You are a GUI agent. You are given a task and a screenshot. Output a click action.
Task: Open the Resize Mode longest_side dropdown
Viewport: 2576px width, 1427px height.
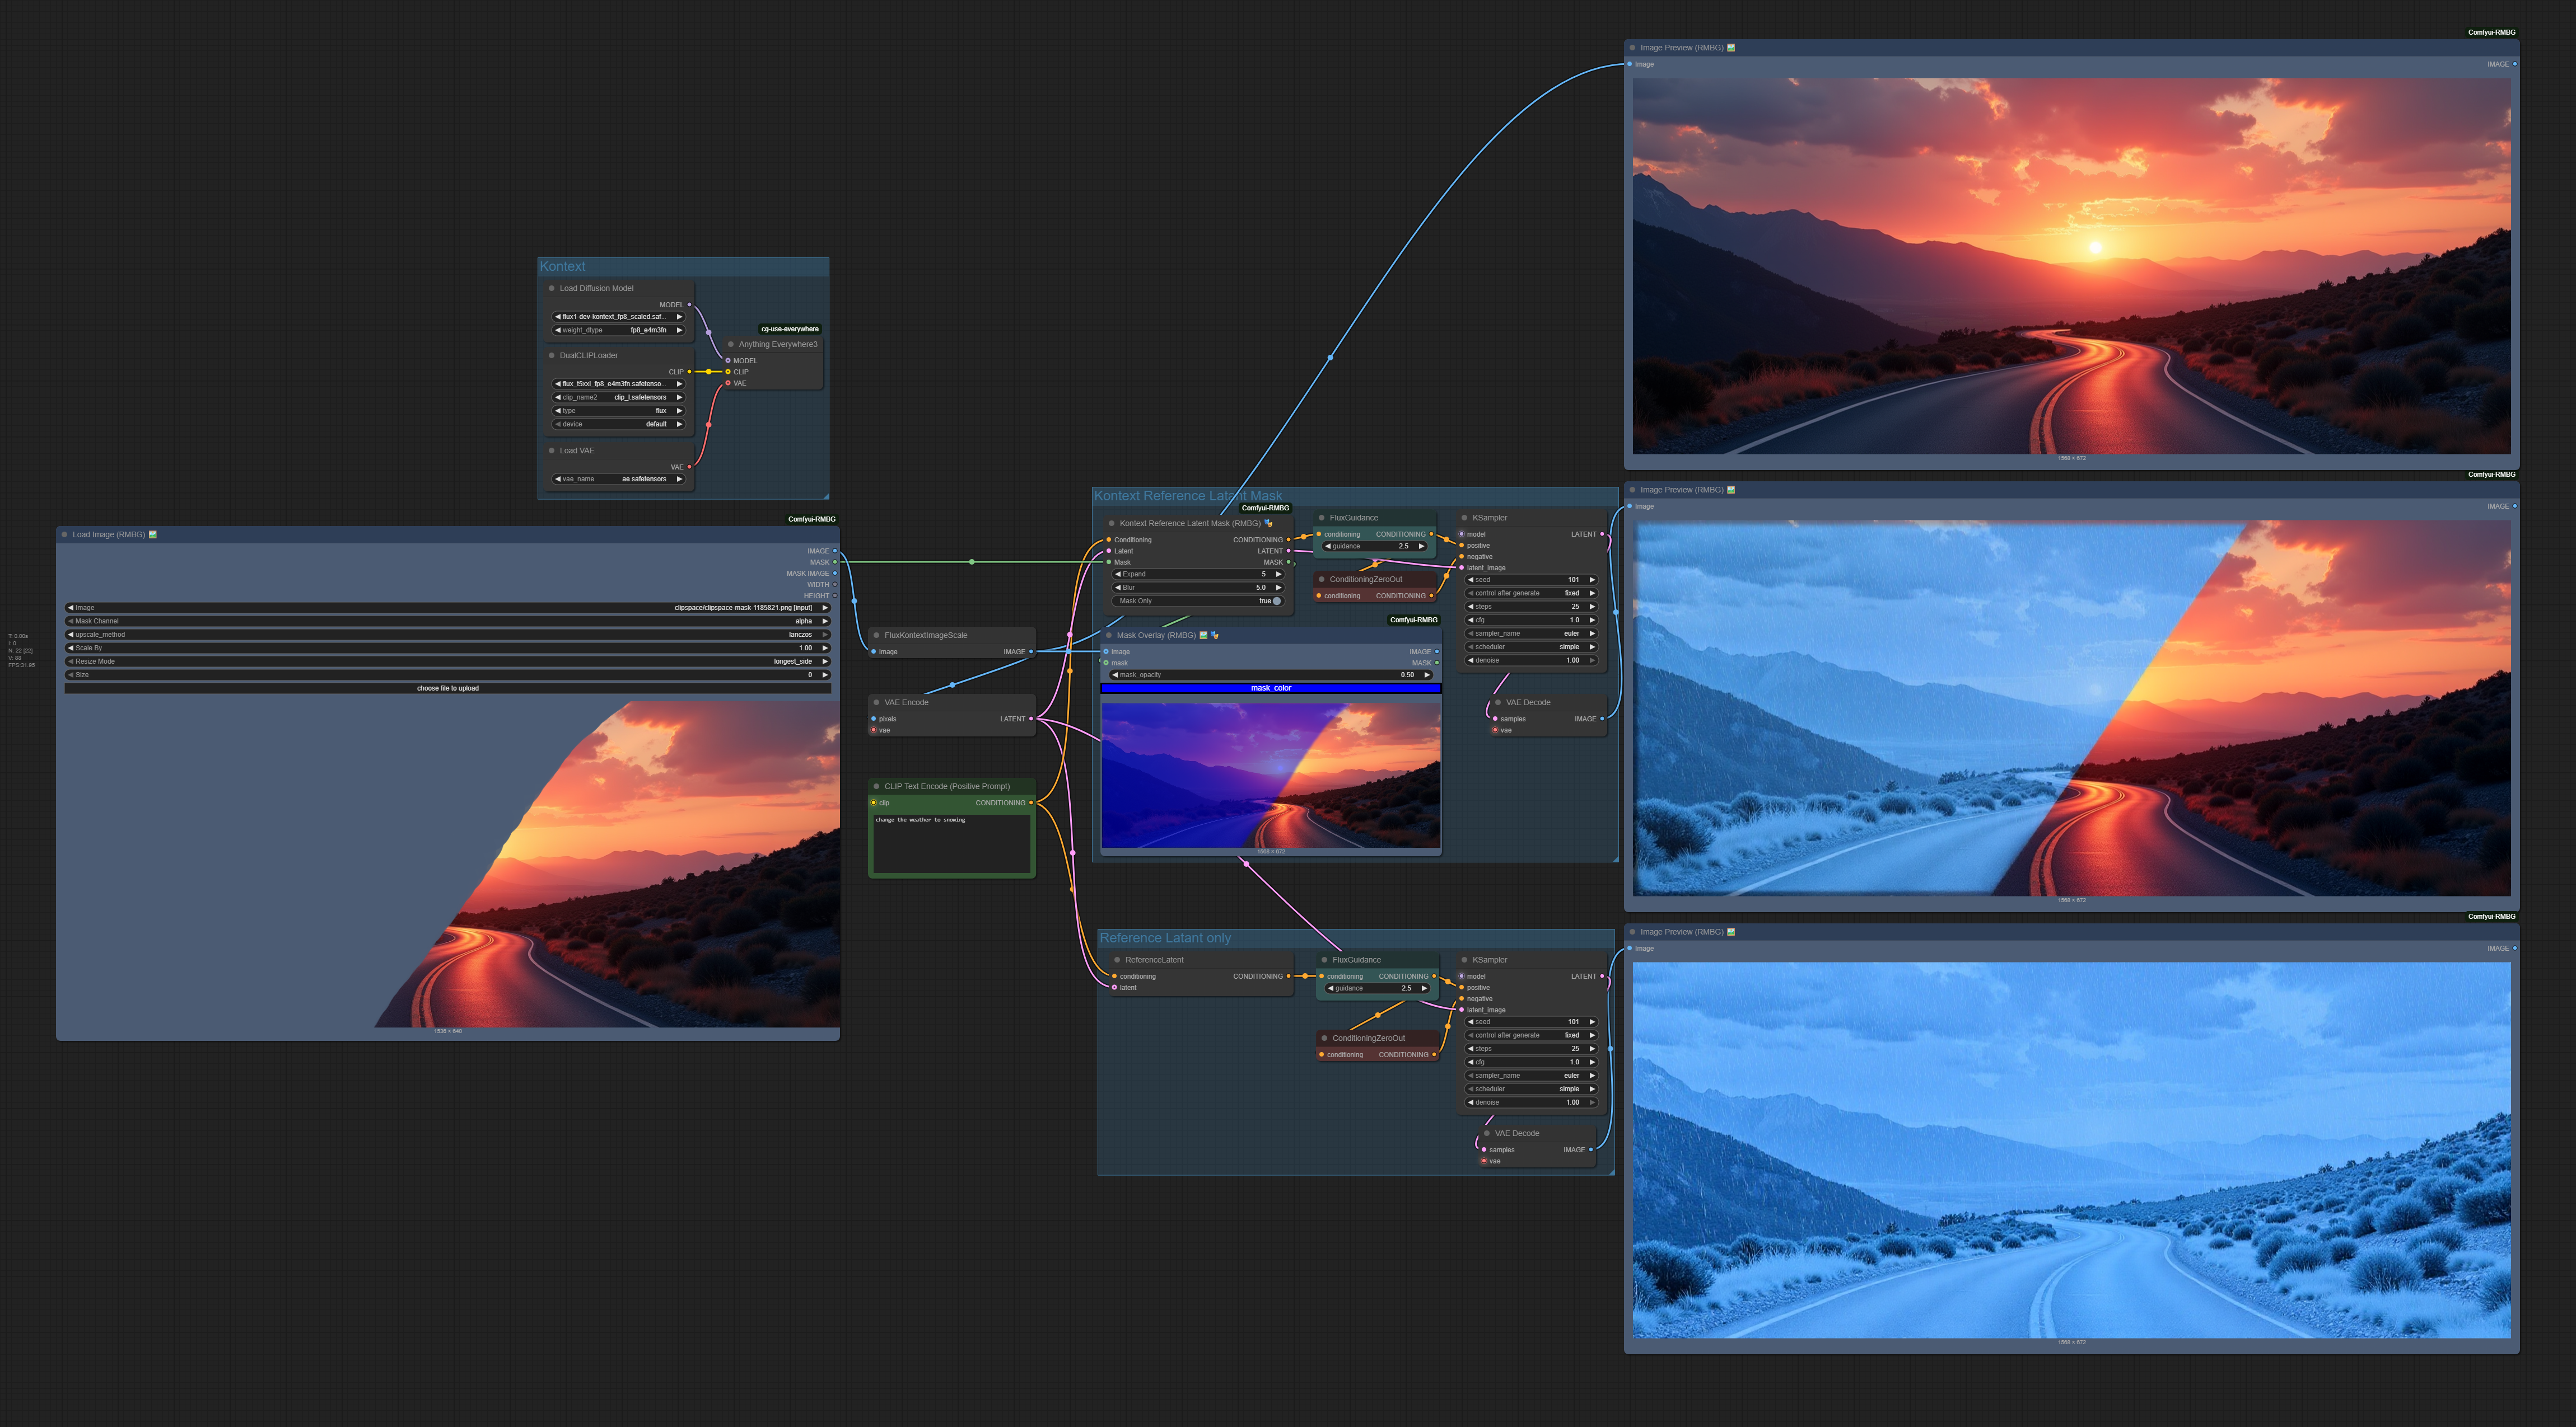pos(447,661)
